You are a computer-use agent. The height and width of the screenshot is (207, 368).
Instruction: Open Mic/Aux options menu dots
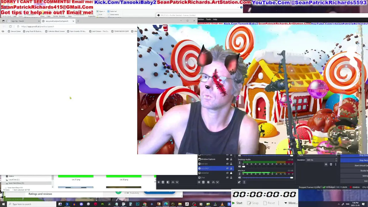[x=239, y=174]
